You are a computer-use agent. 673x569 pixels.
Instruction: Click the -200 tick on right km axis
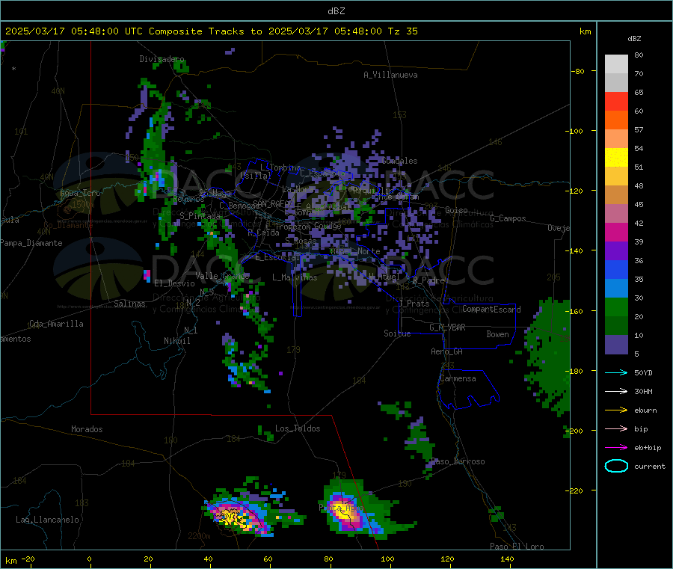pos(576,431)
